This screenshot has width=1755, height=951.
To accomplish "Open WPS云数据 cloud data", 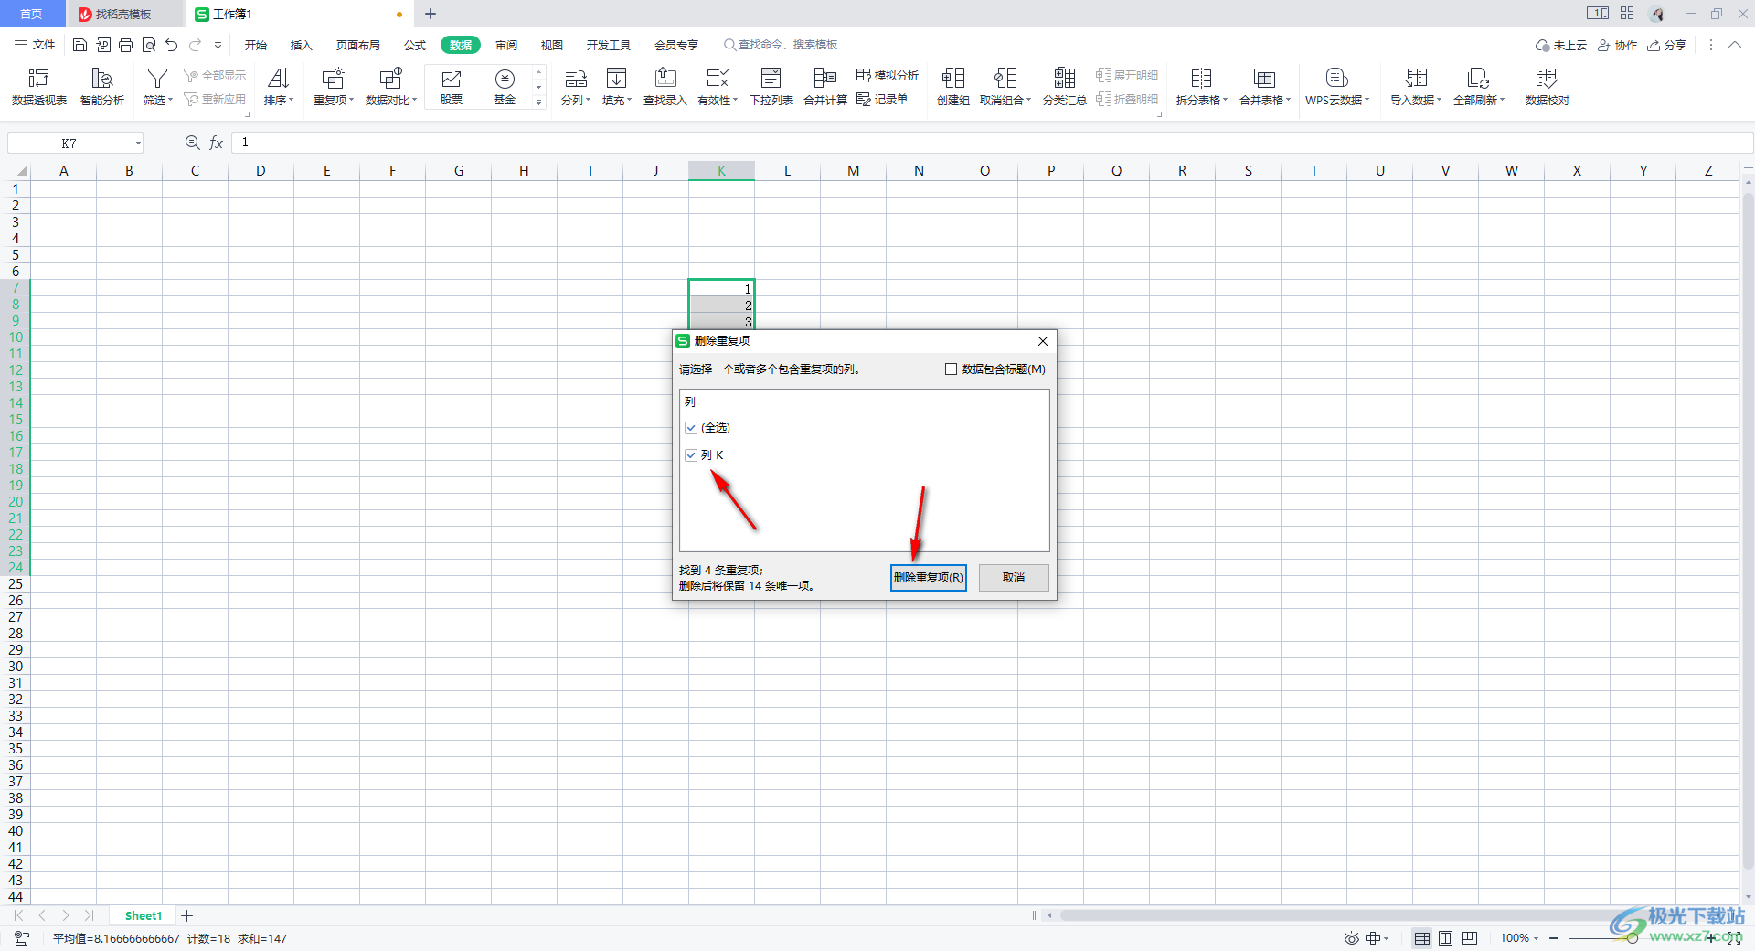I will coord(1336,87).
